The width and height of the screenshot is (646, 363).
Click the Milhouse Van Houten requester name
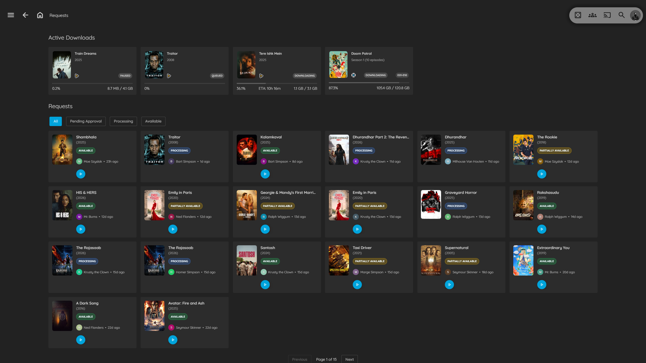pyautogui.click(x=468, y=162)
